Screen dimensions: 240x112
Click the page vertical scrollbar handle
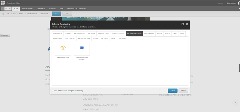tap(239, 68)
